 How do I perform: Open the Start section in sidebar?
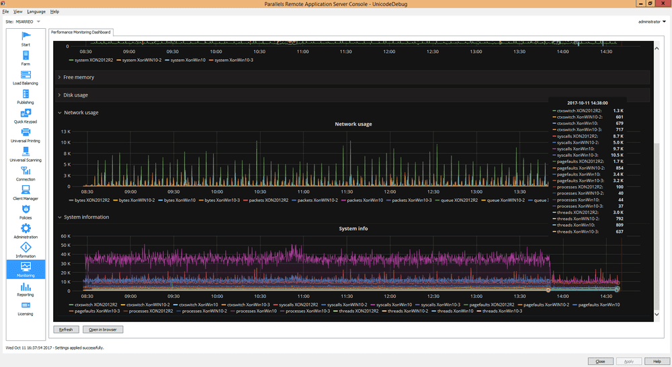coord(26,38)
